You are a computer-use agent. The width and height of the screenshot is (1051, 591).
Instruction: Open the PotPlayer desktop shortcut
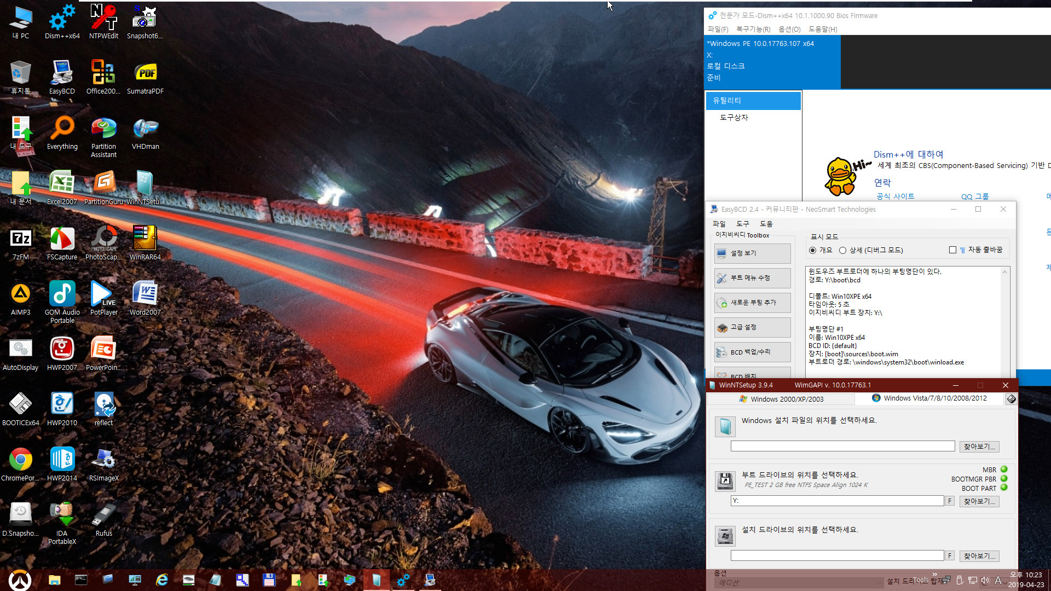[x=103, y=298]
